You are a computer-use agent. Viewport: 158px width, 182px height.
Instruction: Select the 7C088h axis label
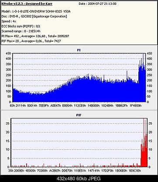(x=42, y=171)
